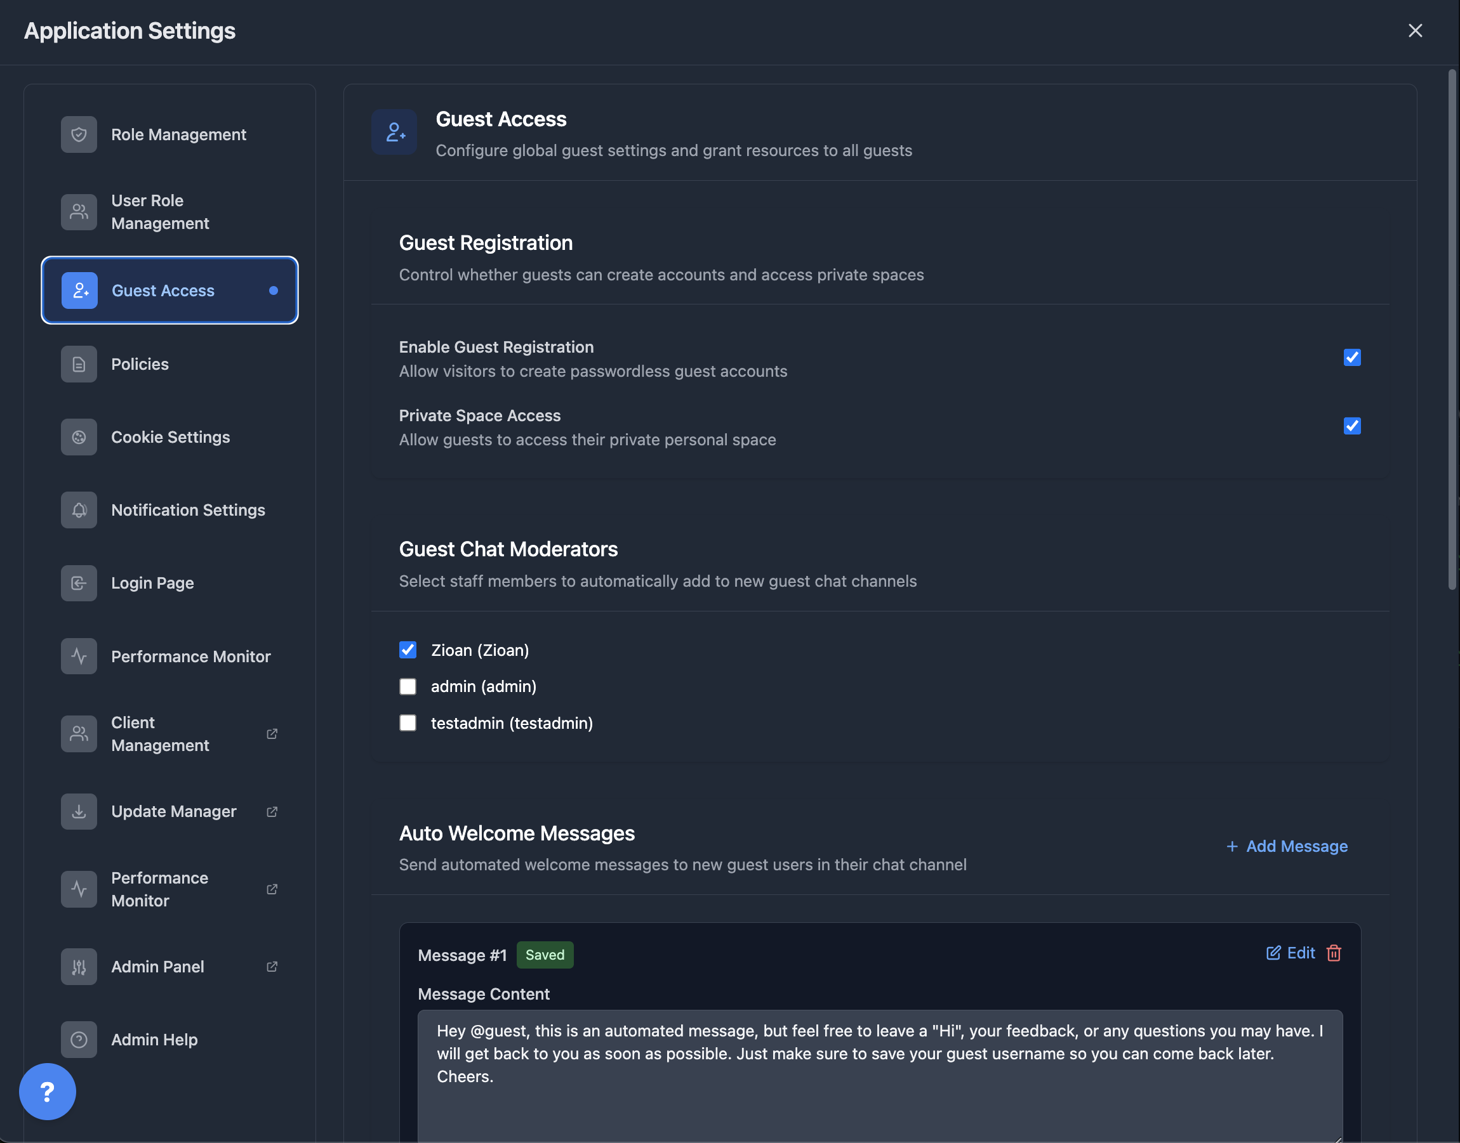Delete Message #1 using the trash icon
This screenshot has height=1143, width=1460.
[1334, 952]
